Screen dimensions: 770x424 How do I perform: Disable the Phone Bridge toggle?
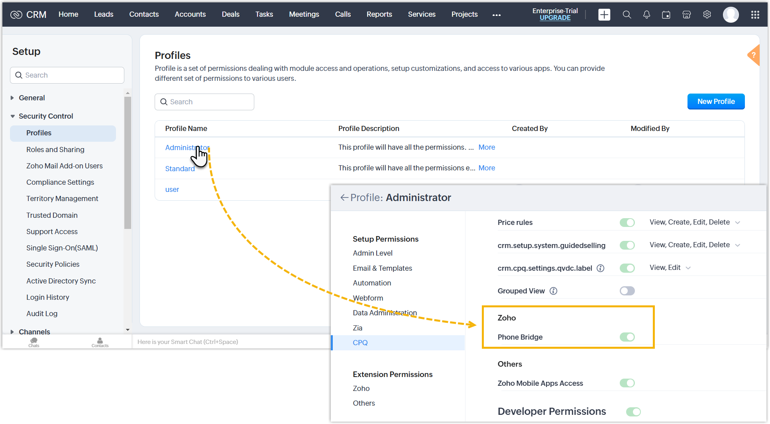pos(627,337)
